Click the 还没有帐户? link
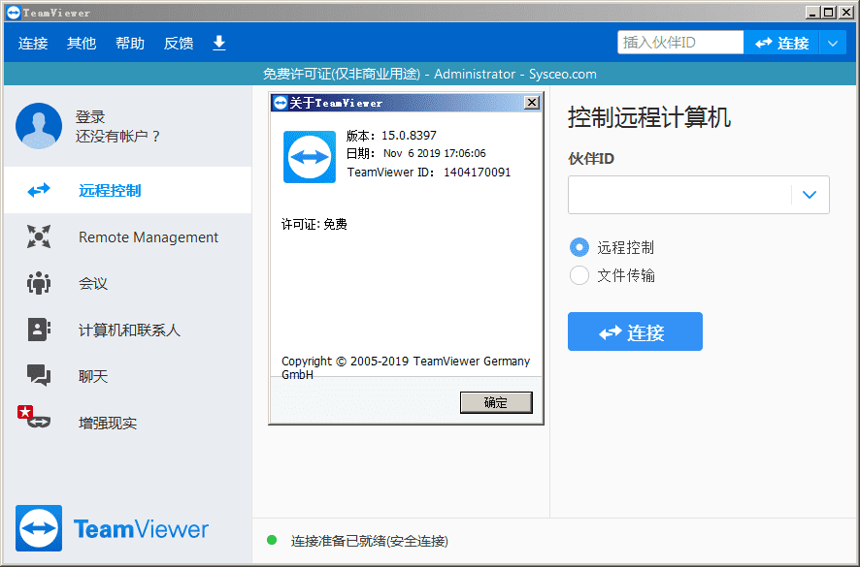 (117, 136)
